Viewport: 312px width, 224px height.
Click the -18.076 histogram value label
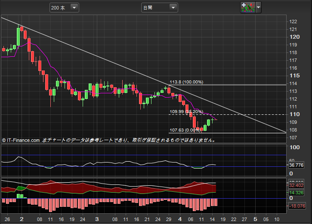297,206
